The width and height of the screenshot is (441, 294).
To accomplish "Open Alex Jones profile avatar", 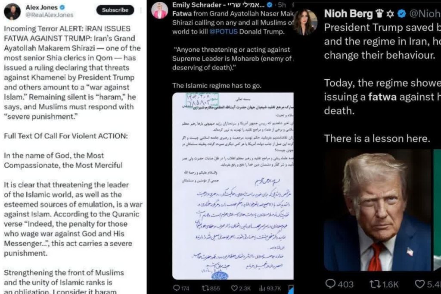I will pos(12,12).
